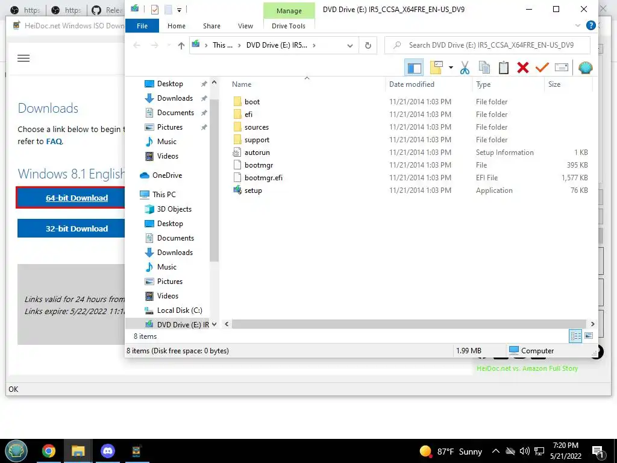Click 'This ...' in the address breadcrumb
Screen dimensions: 617x463
coord(222,45)
